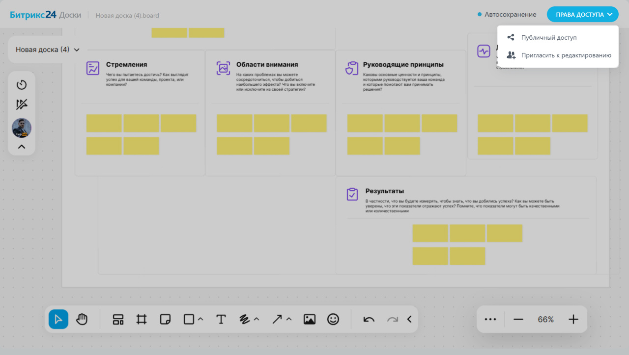The image size is (629, 355).
Task: Expand arrow connector options
Action: click(x=289, y=319)
